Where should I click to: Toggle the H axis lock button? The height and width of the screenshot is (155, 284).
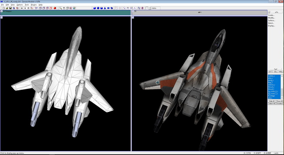coord(22,8)
